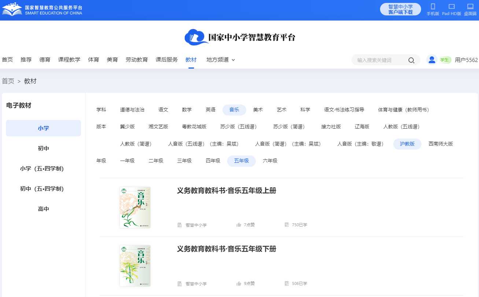The width and height of the screenshot is (479, 297).
Task: Select 初中 in the sidebar
Action: 43,148
